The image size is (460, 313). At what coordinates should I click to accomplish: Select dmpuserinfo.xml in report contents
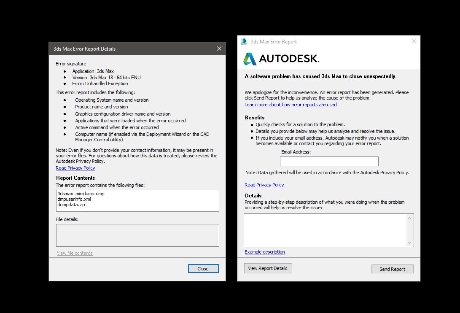click(74, 199)
